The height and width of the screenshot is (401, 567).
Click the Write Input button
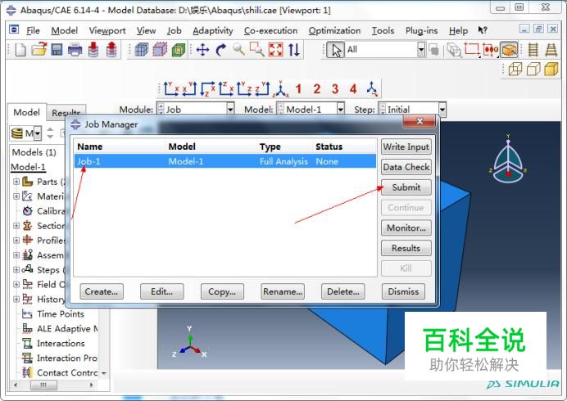click(x=406, y=146)
